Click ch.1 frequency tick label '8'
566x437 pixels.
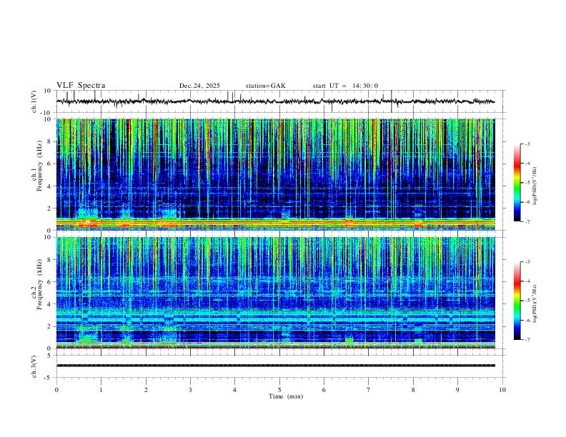click(x=50, y=141)
